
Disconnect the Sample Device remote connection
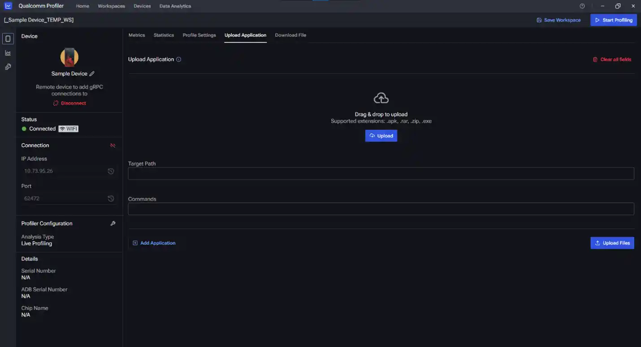pyautogui.click(x=69, y=103)
